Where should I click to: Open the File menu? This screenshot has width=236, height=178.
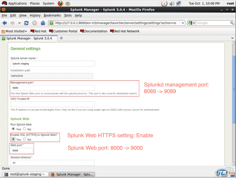click(x=4, y=16)
